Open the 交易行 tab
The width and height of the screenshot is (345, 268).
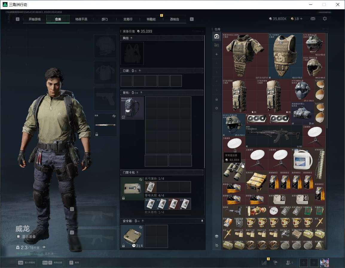coord(128,19)
